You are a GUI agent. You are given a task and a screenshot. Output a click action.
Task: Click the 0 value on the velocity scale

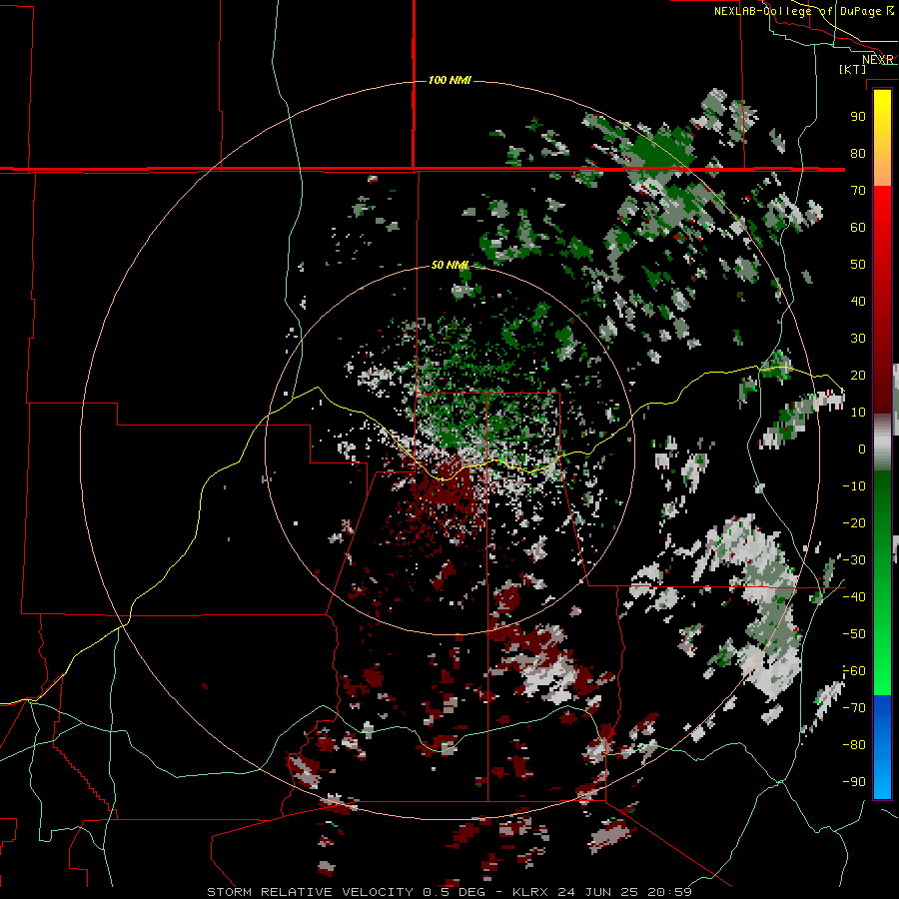click(862, 449)
